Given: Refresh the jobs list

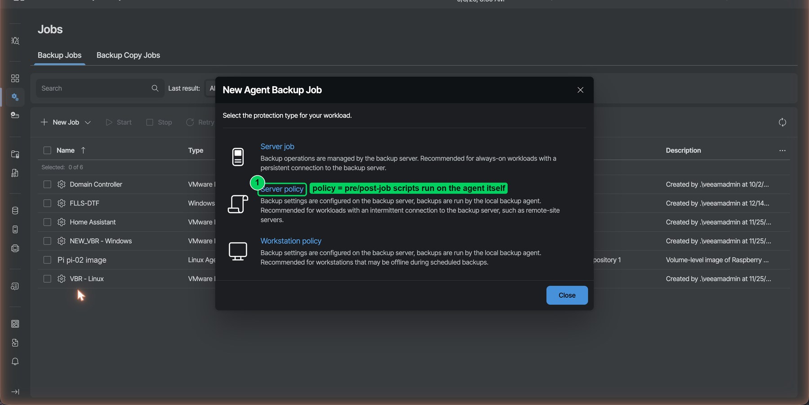Looking at the screenshot, I should (x=782, y=122).
